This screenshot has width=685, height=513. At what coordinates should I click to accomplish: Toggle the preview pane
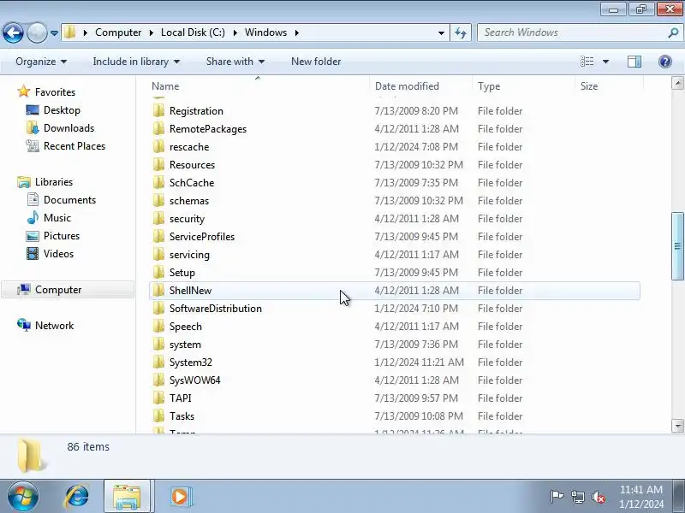click(x=634, y=62)
